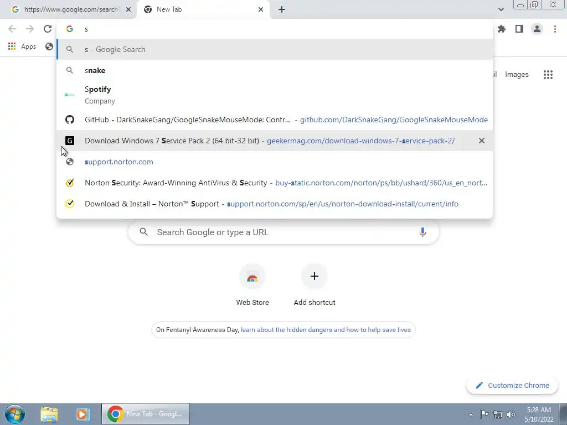Open the Apps grid bookmark
567x425 pixels.
pyautogui.click(x=22, y=46)
